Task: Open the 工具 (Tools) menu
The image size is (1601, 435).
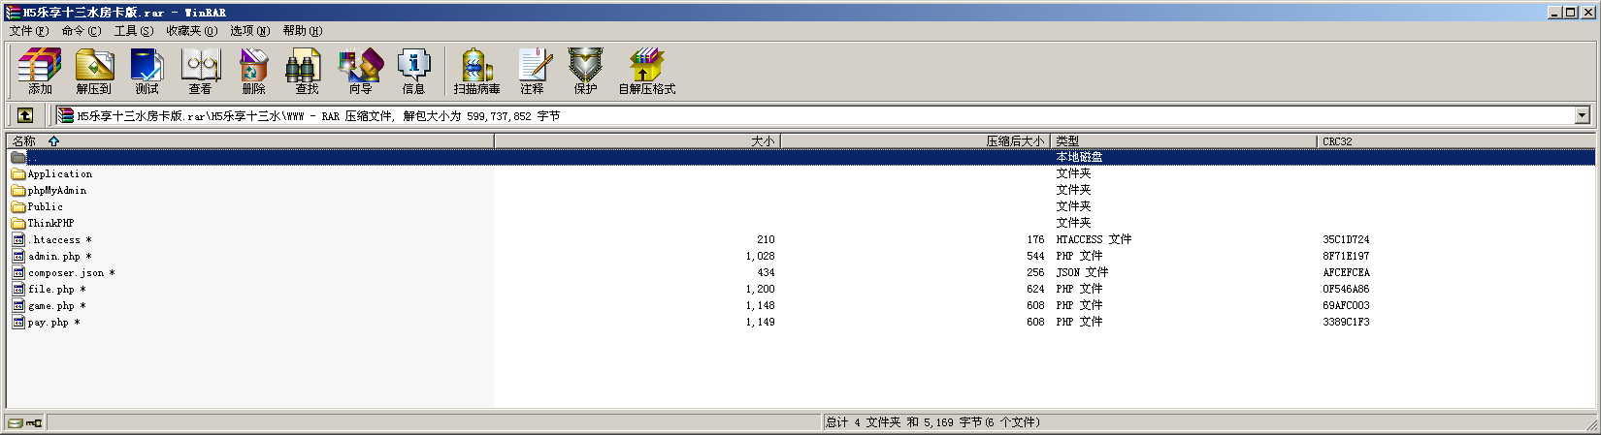Action: (133, 31)
